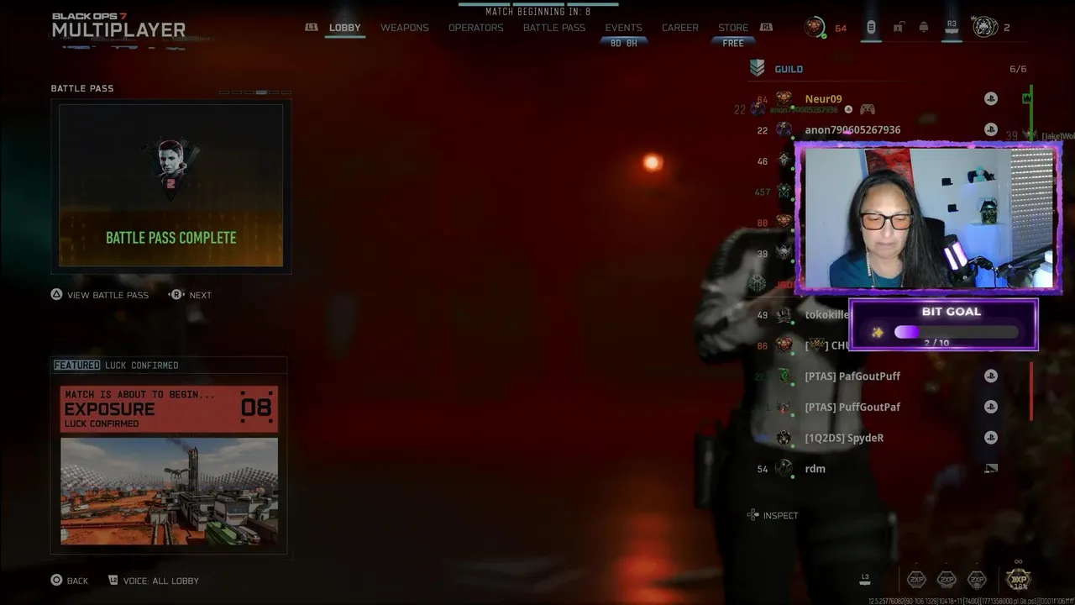Click NEXT to cycle the featured panel
Viewport: 1075px width, 605px height.
tap(190, 295)
